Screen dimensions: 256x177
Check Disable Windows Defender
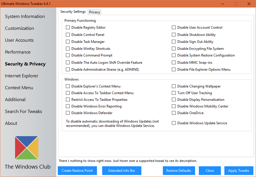[x=68, y=113]
